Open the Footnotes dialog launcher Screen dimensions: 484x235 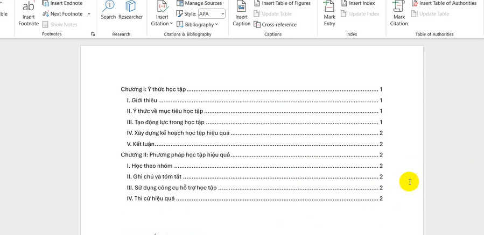[93, 34]
